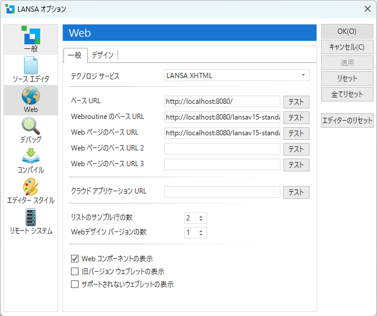The image size is (377, 316).
Task: Click the リセット button
Action: pyautogui.click(x=347, y=79)
